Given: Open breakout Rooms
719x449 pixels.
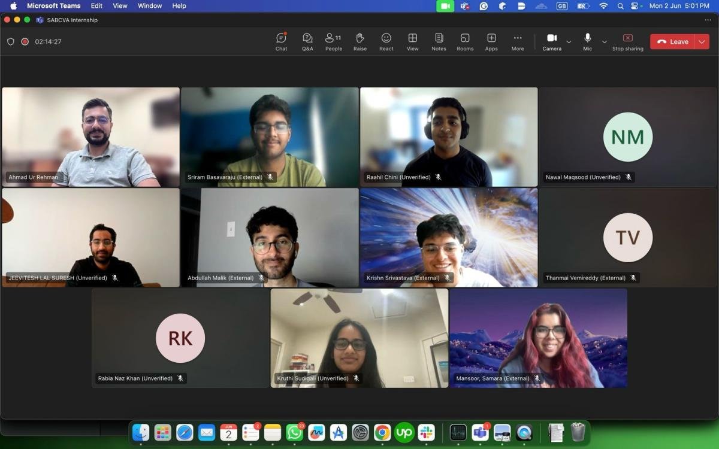Looking at the screenshot, I should 465,41.
